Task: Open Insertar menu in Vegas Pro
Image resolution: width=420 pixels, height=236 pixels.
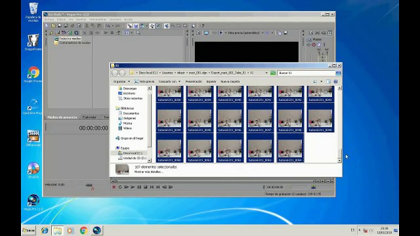Action: (x=81, y=20)
